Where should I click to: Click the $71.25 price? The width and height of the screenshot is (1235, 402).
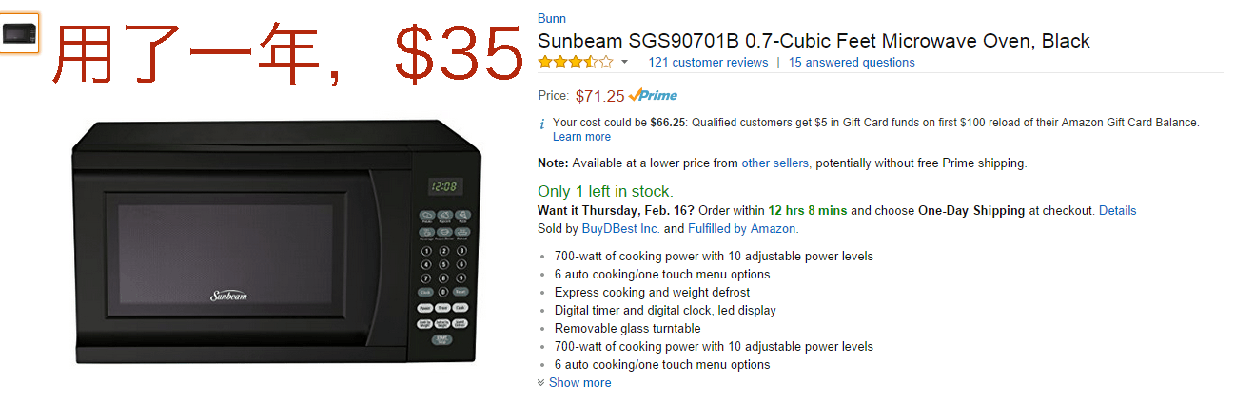[x=599, y=96]
